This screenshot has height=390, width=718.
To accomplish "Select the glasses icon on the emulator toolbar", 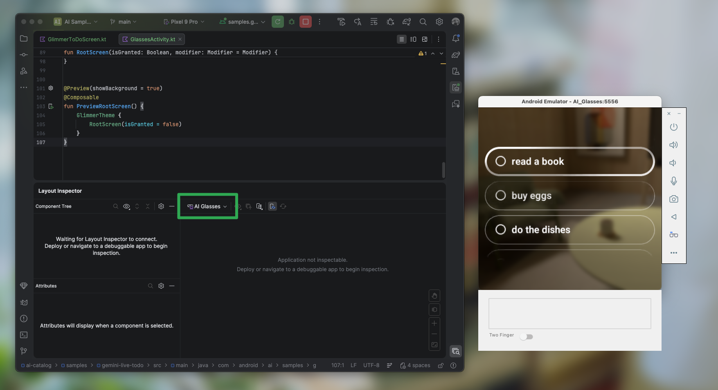I will (x=674, y=235).
